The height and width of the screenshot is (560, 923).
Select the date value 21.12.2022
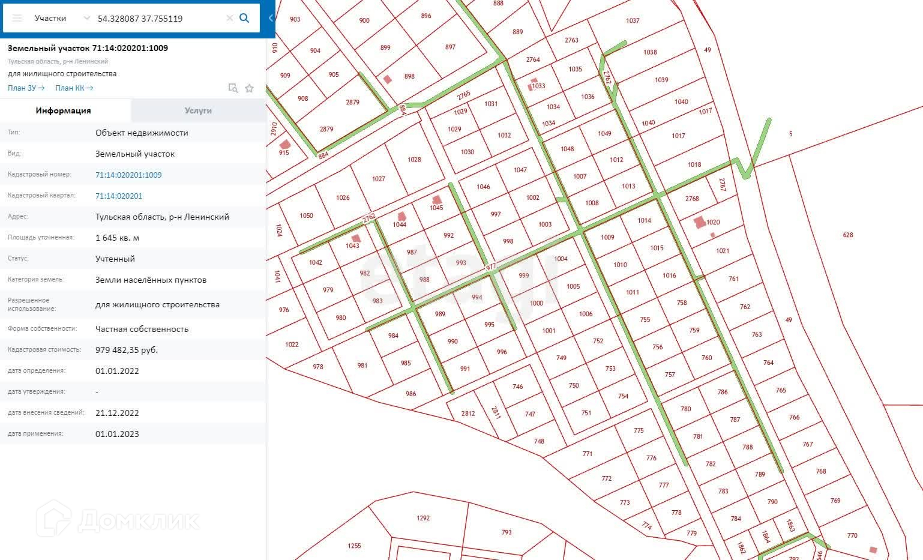(117, 413)
